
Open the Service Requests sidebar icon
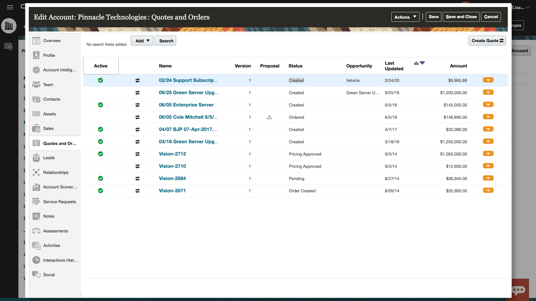tap(36, 202)
